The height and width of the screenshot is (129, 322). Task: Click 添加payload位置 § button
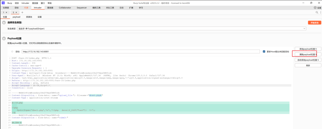click(x=308, y=49)
